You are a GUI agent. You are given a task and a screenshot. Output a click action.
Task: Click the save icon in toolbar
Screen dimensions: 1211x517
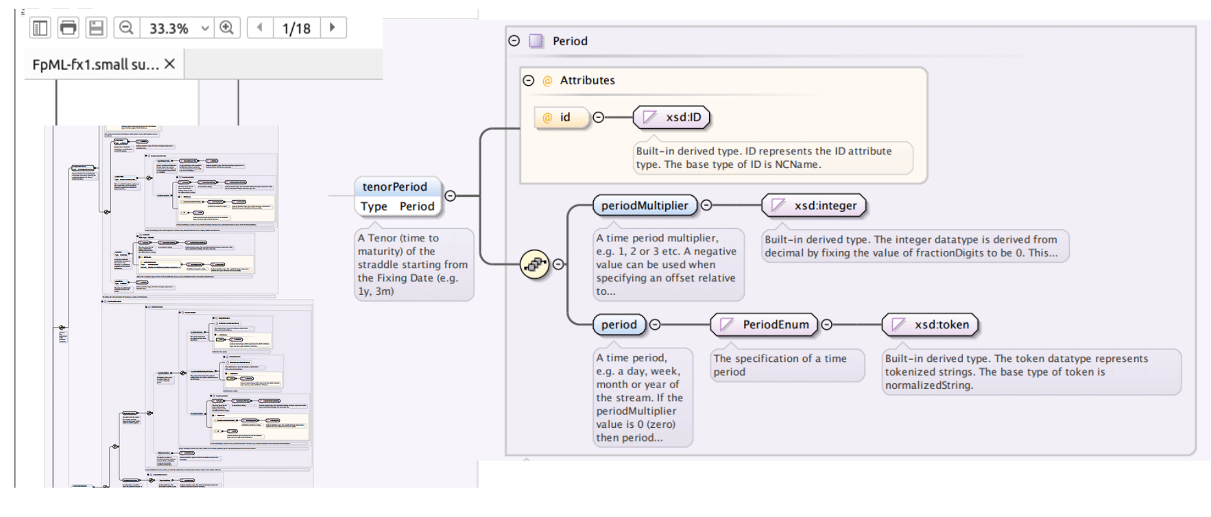97,28
